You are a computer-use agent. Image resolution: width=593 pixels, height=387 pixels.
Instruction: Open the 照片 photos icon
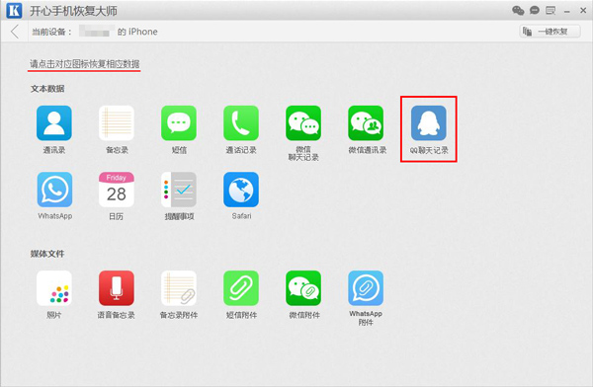[x=54, y=288]
